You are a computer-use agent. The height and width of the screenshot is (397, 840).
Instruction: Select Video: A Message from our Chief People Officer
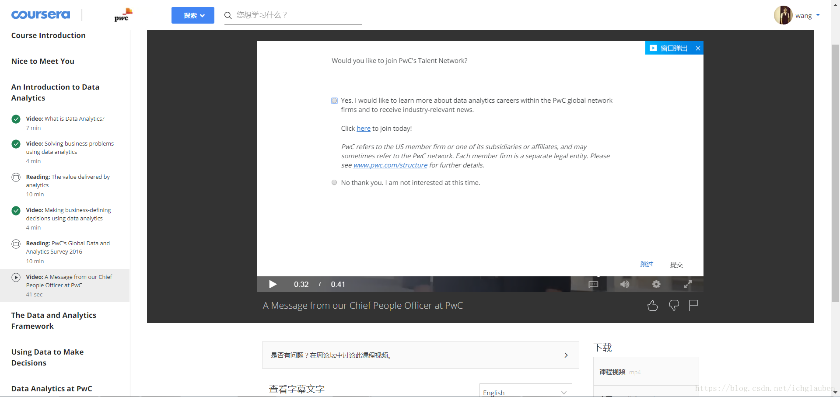65,285
